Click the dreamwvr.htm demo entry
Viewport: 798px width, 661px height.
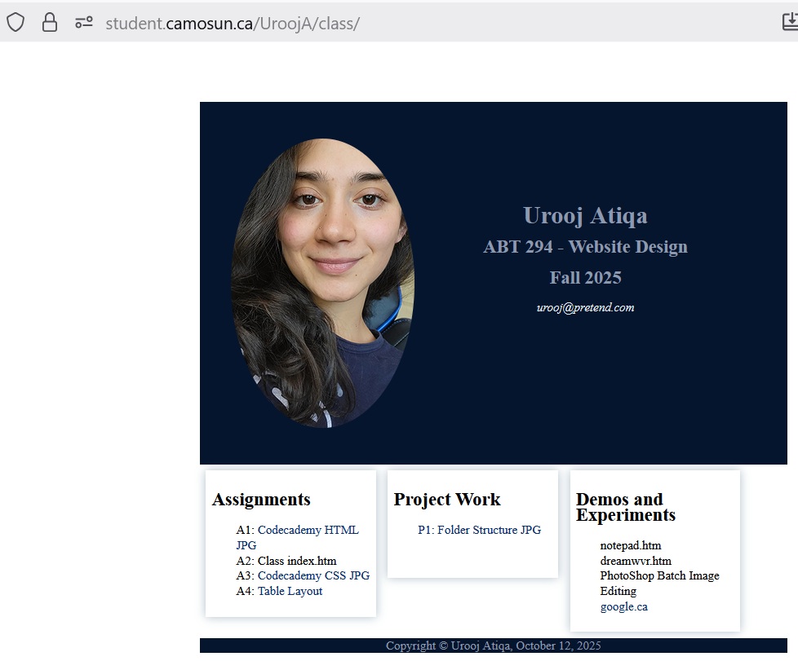coord(636,561)
